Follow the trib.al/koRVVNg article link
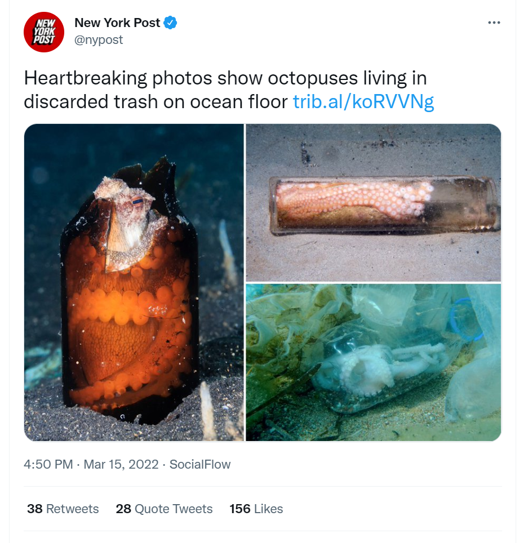This screenshot has width=519, height=543. [363, 101]
